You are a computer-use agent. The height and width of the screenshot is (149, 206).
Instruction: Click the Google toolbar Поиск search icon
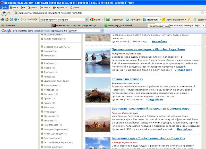coord(92,20)
